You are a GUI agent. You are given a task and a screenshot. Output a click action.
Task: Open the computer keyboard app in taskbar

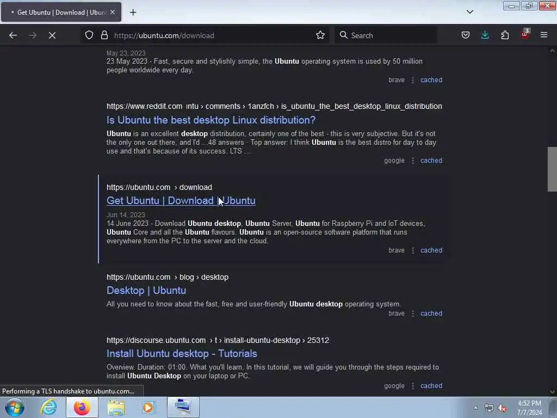pyautogui.click(x=183, y=407)
